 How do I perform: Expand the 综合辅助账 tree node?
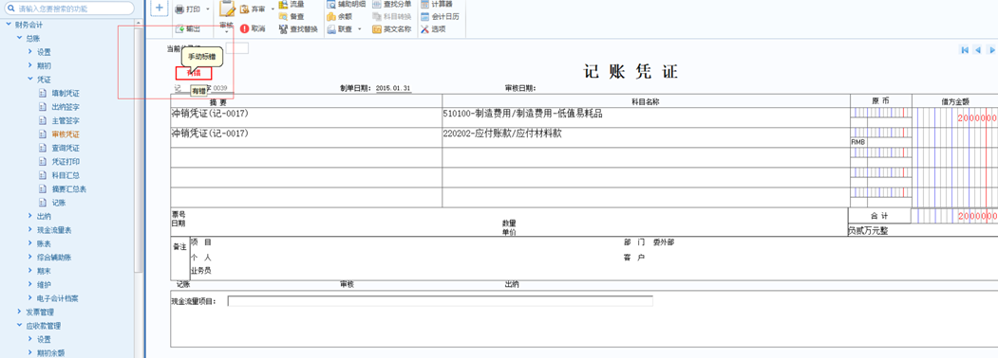(30, 257)
